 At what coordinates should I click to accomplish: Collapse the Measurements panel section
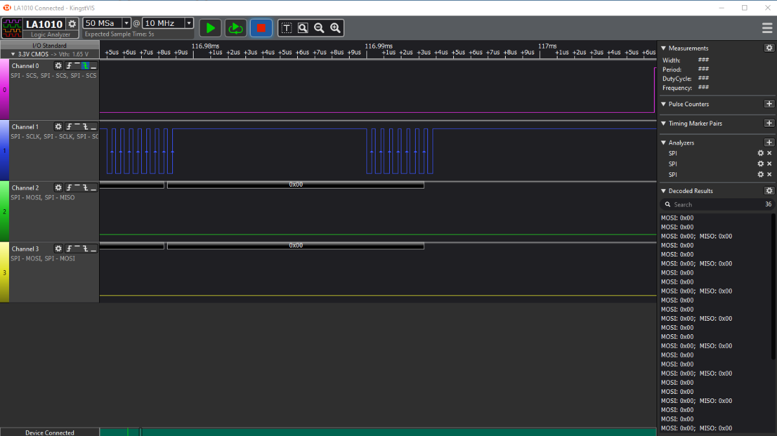click(663, 49)
